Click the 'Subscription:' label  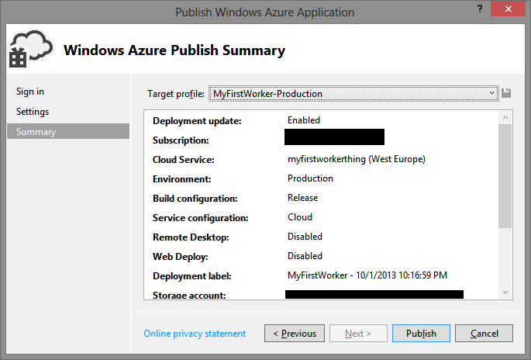(x=181, y=140)
